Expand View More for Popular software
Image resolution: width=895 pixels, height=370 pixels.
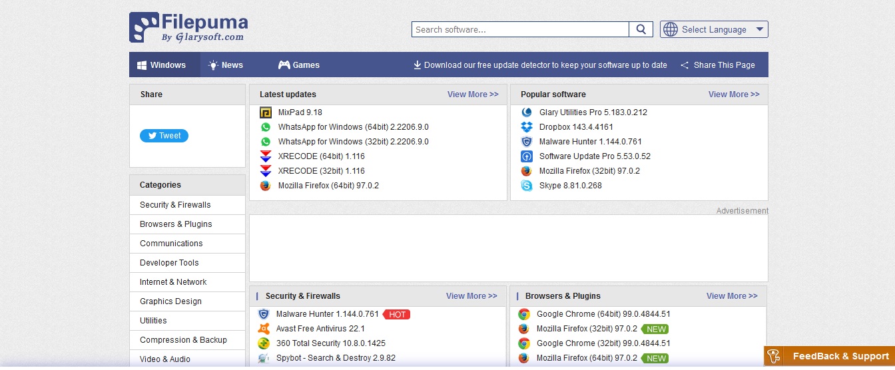pos(734,94)
